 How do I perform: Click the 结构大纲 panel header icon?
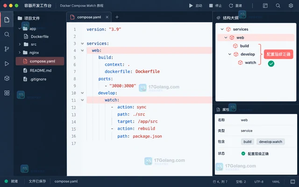[218, 18]
